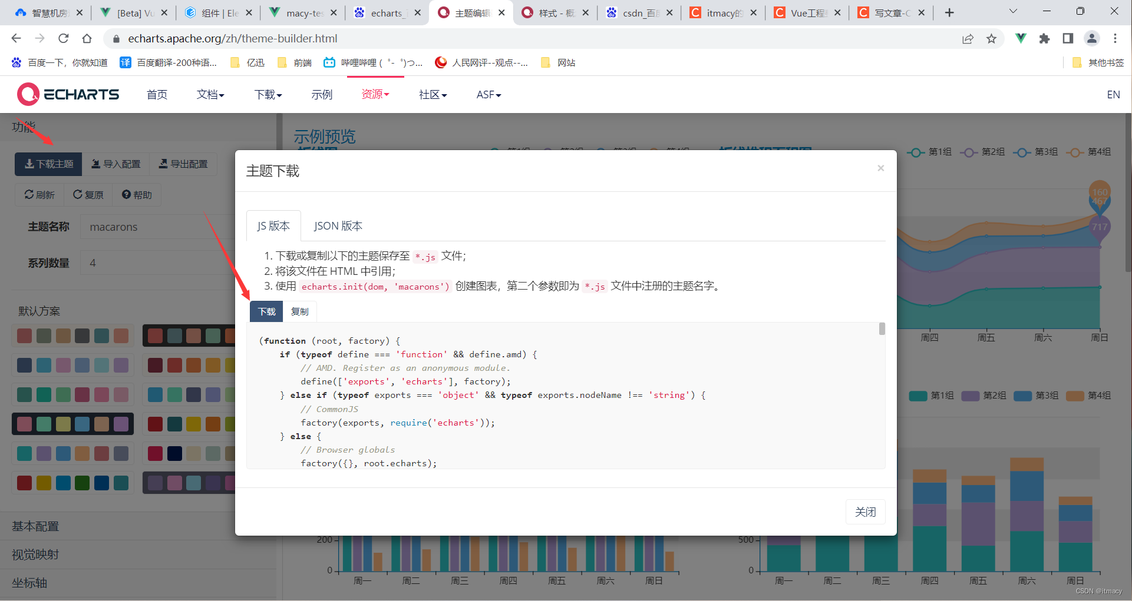Expand the 文档 dropdown menu

(210, 94)
